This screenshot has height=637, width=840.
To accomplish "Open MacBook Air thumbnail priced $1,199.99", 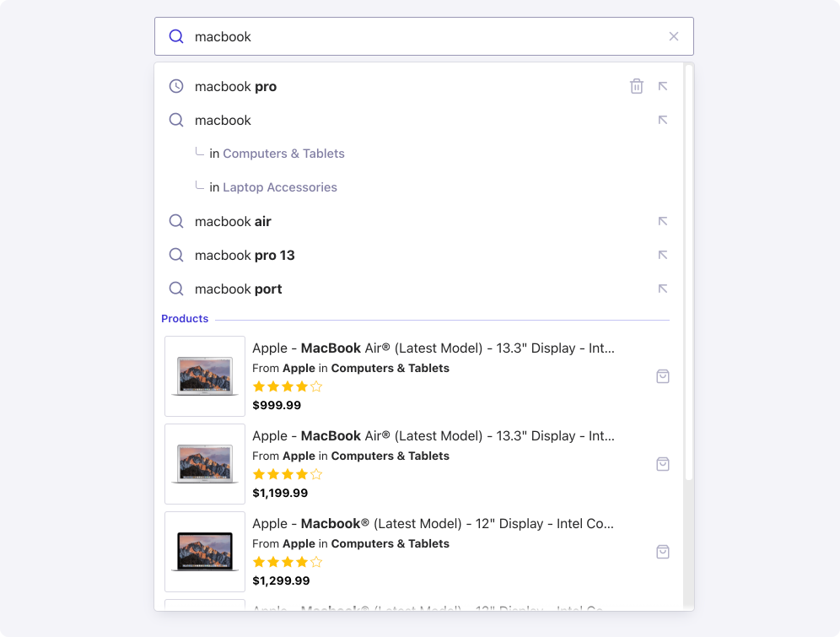I will click(x=205, y=464).
